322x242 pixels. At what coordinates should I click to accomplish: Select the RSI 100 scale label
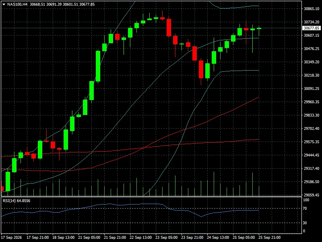click(306, 200)
